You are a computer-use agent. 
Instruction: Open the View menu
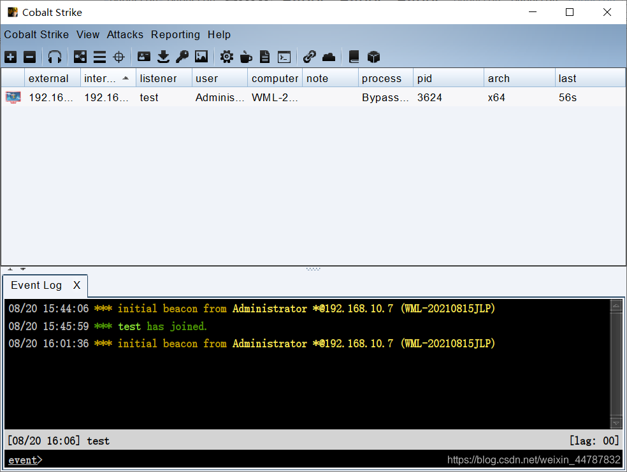tap(88, 35)
